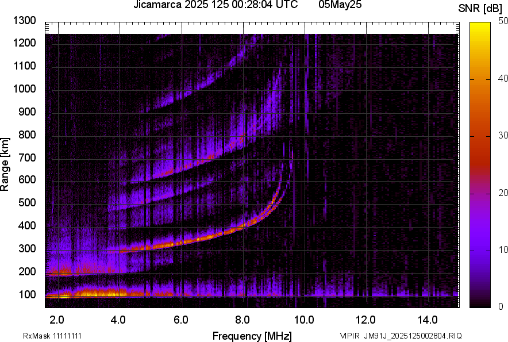Click the plot title 'Jicamarca 2025 125 00:28:04 UTC'
Viewport: 508px width, 342px height.
point(215,4)
